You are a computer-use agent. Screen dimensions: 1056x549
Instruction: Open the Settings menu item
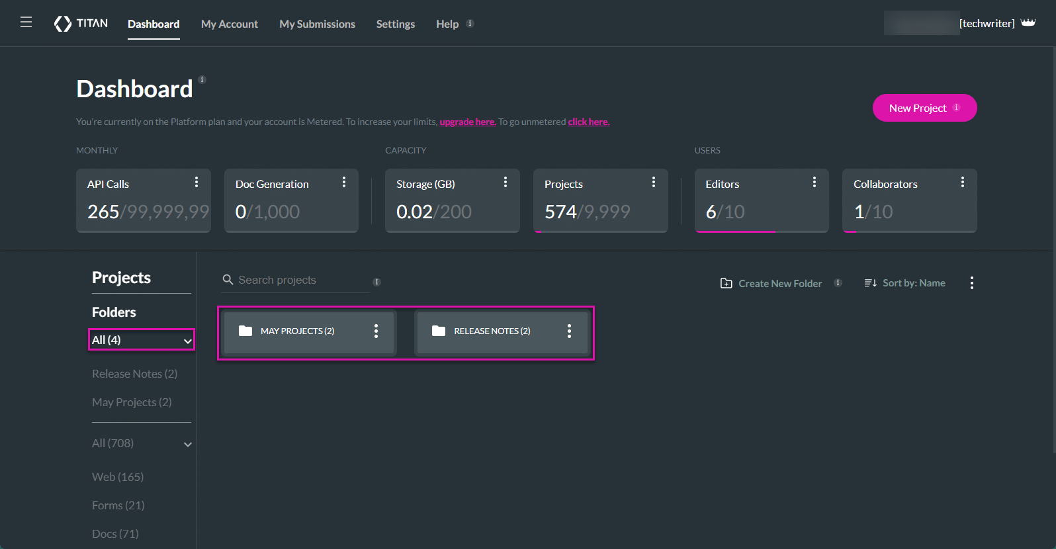point(395,24)
